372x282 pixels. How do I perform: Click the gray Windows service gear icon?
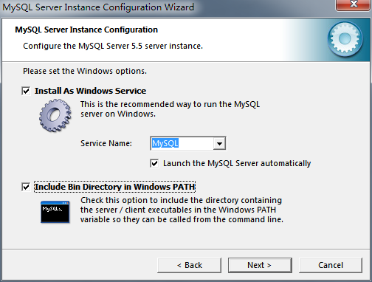click(55, 115)
